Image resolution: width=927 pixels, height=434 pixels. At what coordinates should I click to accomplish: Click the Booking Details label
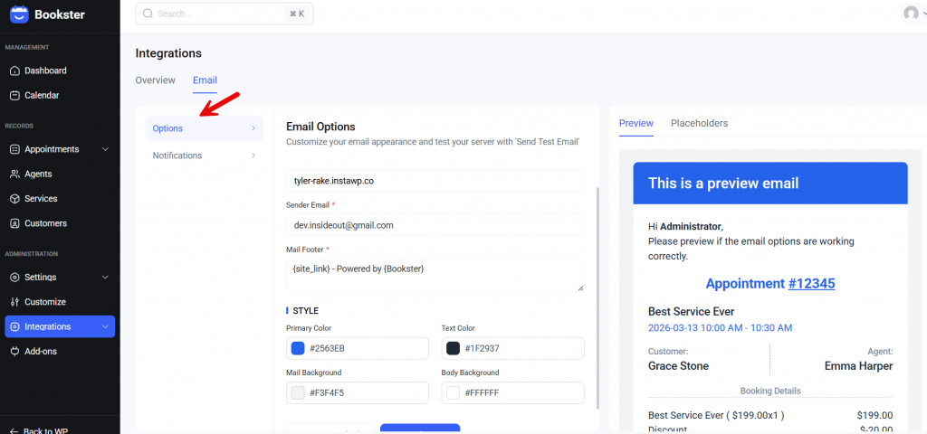click(770, 391)
